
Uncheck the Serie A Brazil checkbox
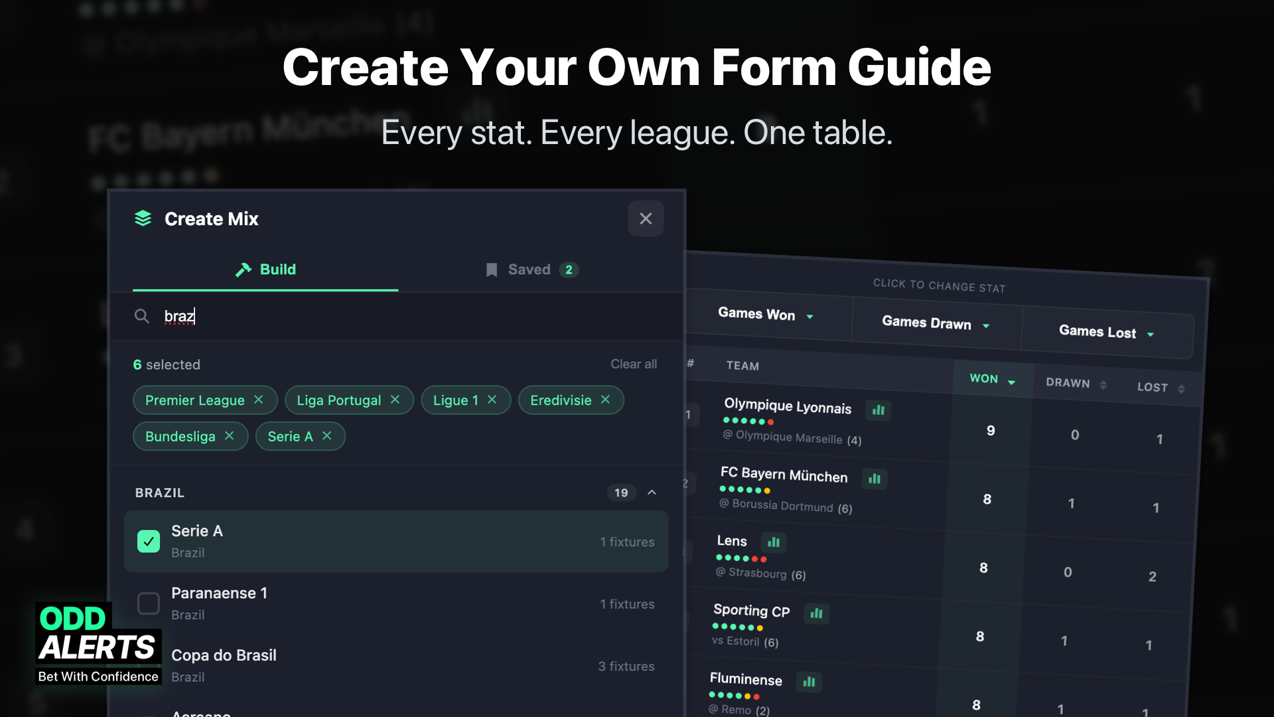point(149,541)
